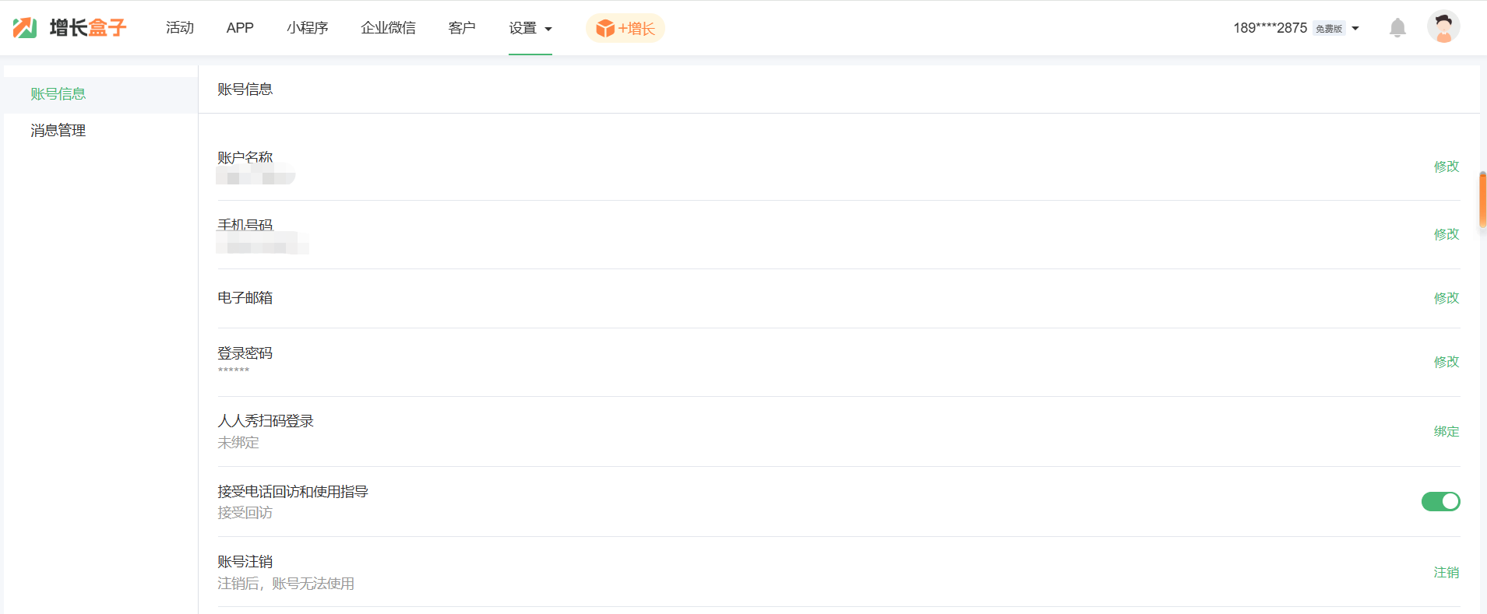The width and height of the screenshot is (1487, 614).
Task: Toggle 接受电话回访和使用指导 switch off
Action: pos(1440,502)
